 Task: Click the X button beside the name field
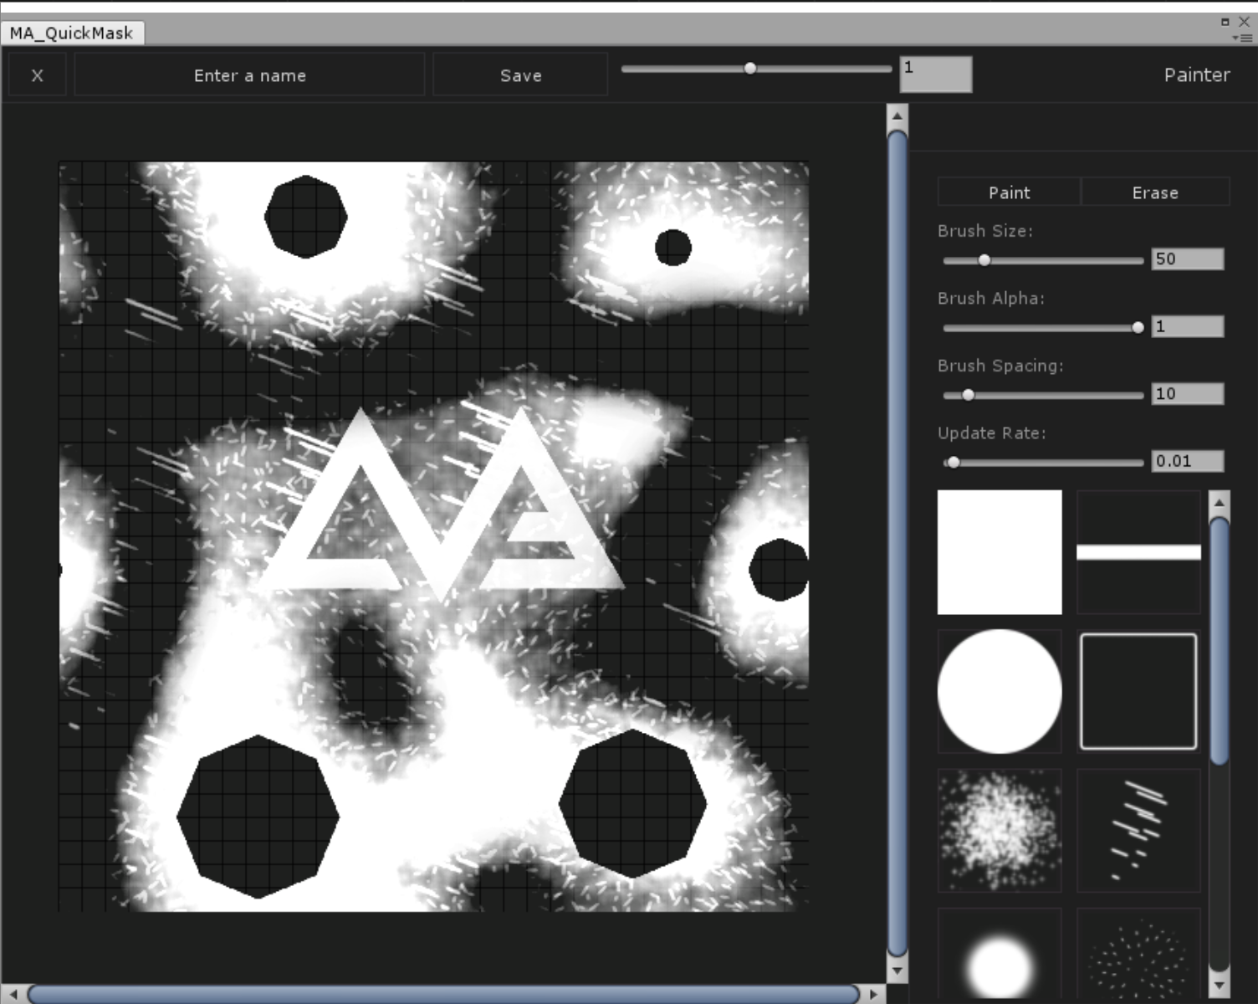37,75
